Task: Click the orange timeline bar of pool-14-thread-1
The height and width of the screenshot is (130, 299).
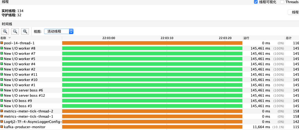Action: (x=152, y=43)
